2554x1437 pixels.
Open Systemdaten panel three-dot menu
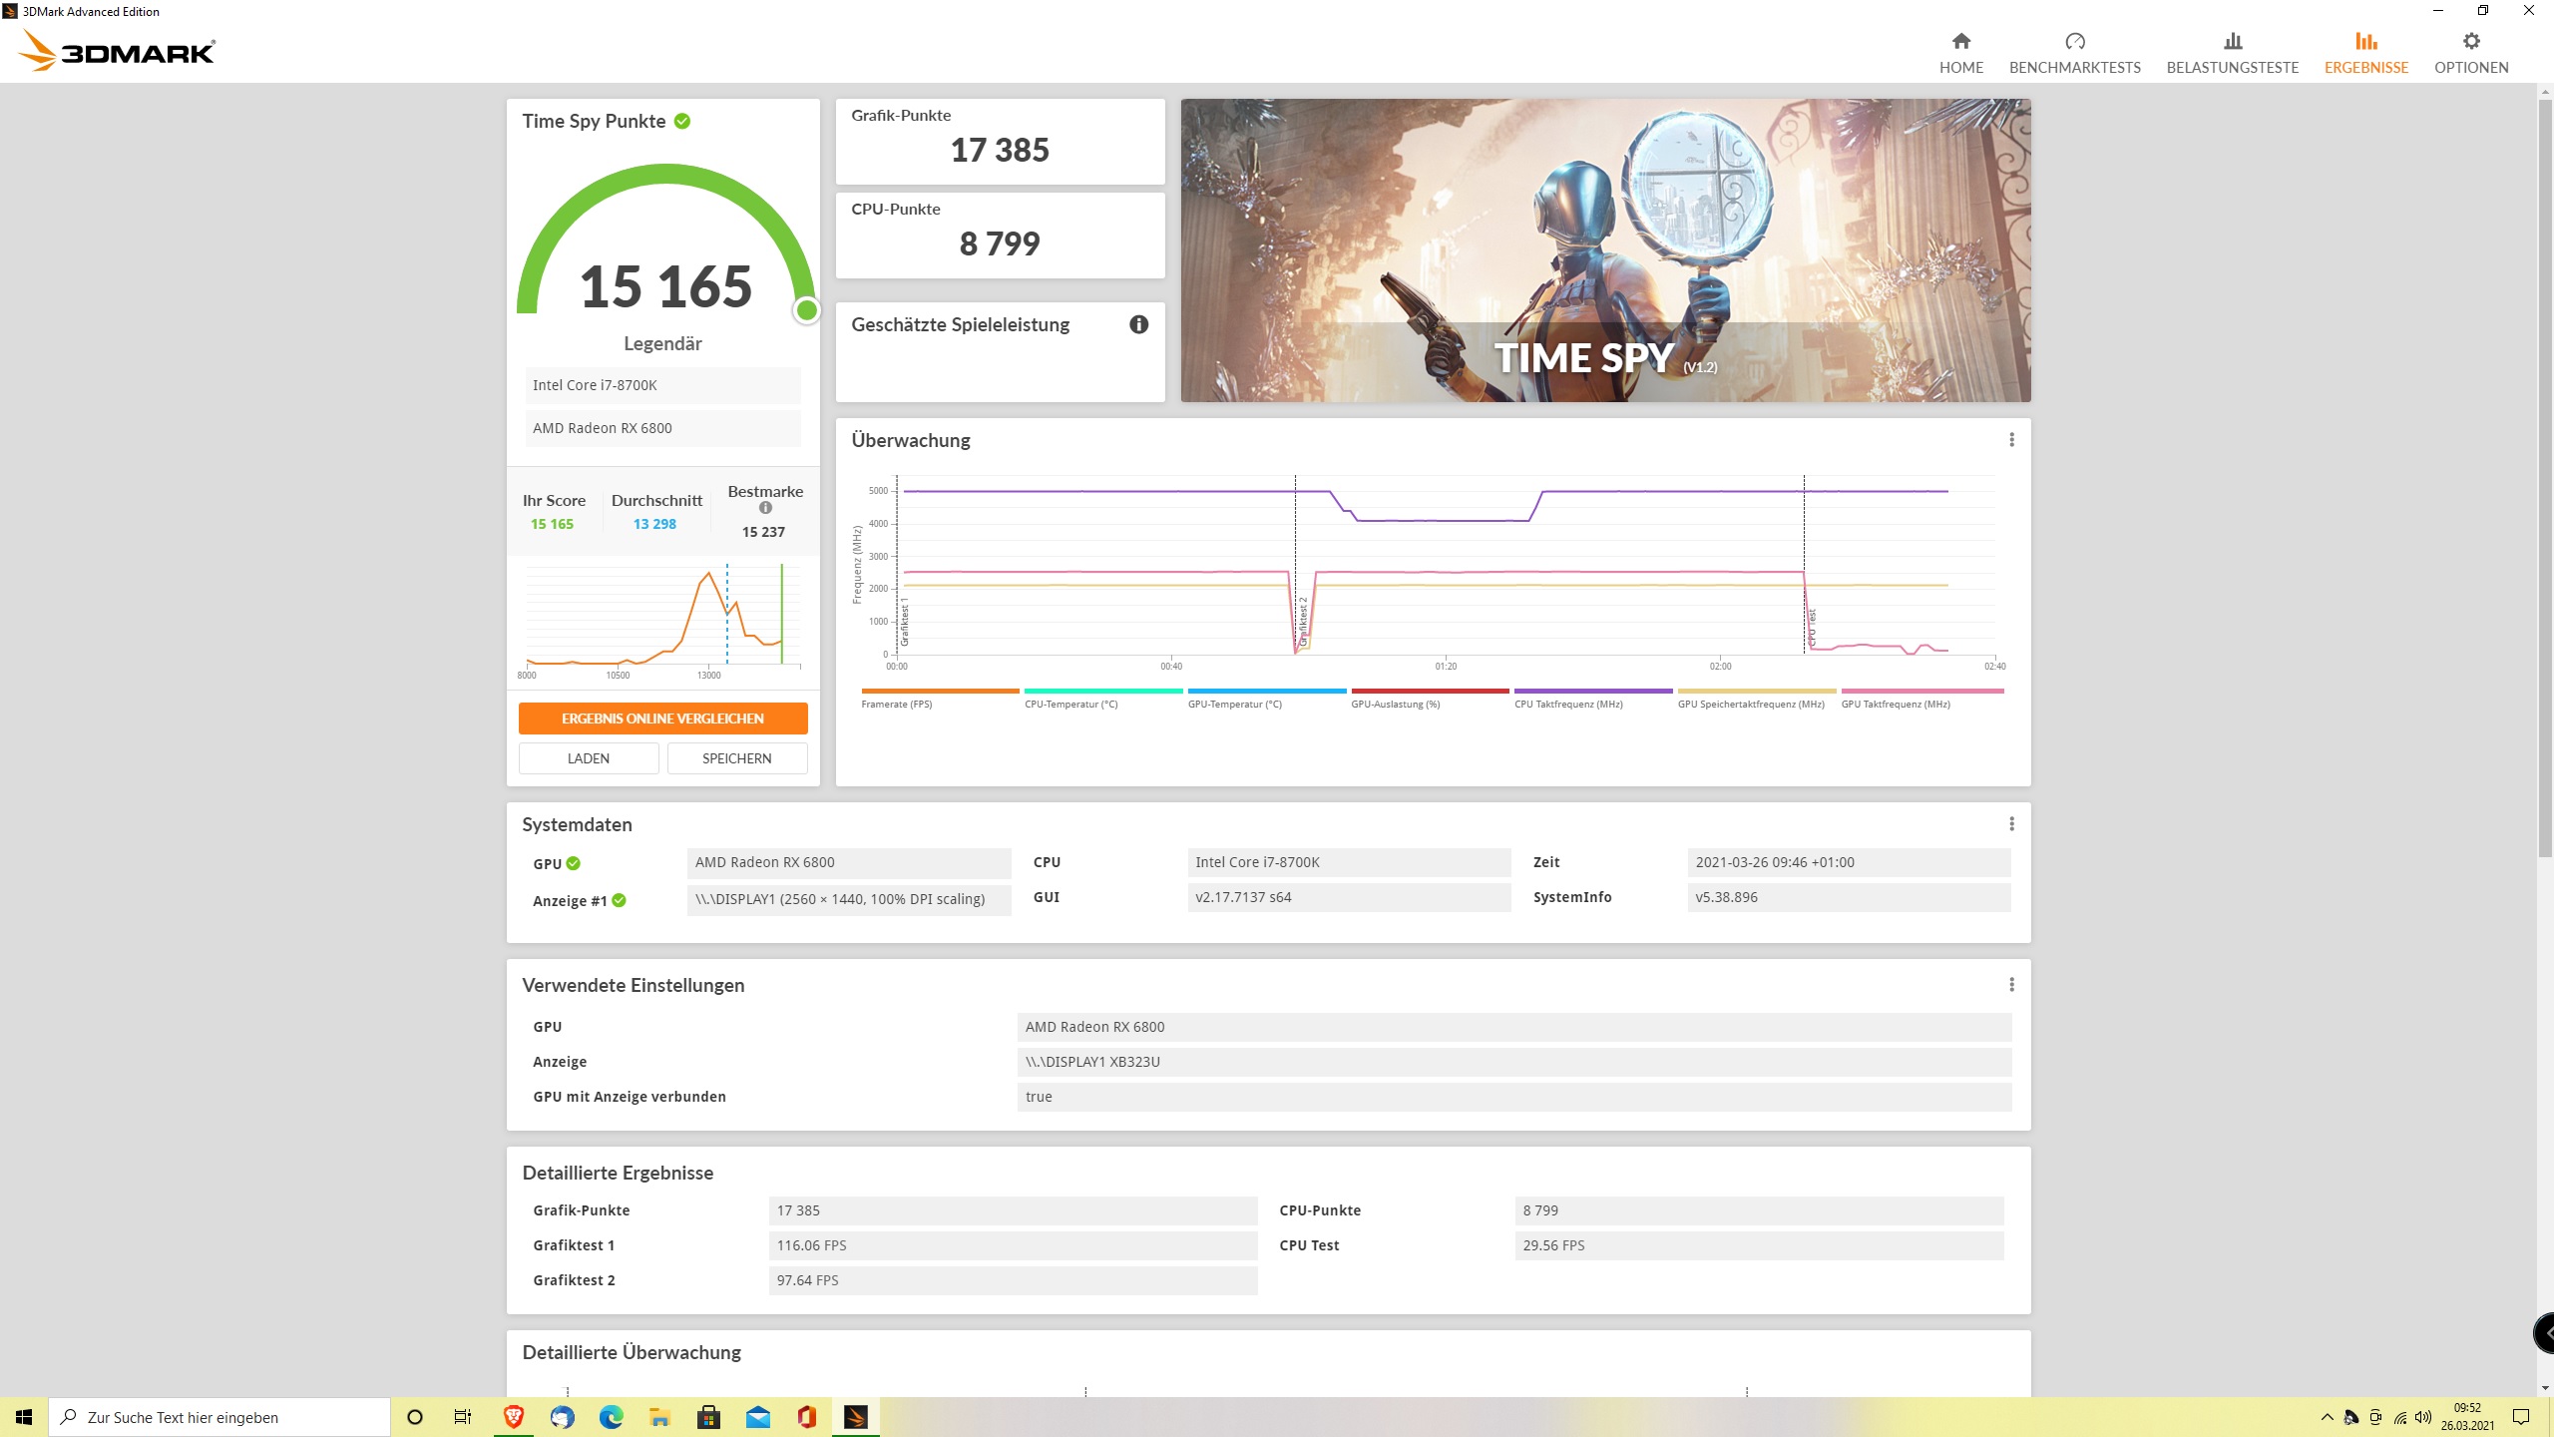click(x=2011, y=824)
